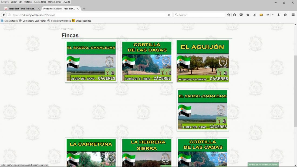Open the La Herrera Sierra finca card
The width and height of the screenshot is (297, 167).
coord(147,152)
